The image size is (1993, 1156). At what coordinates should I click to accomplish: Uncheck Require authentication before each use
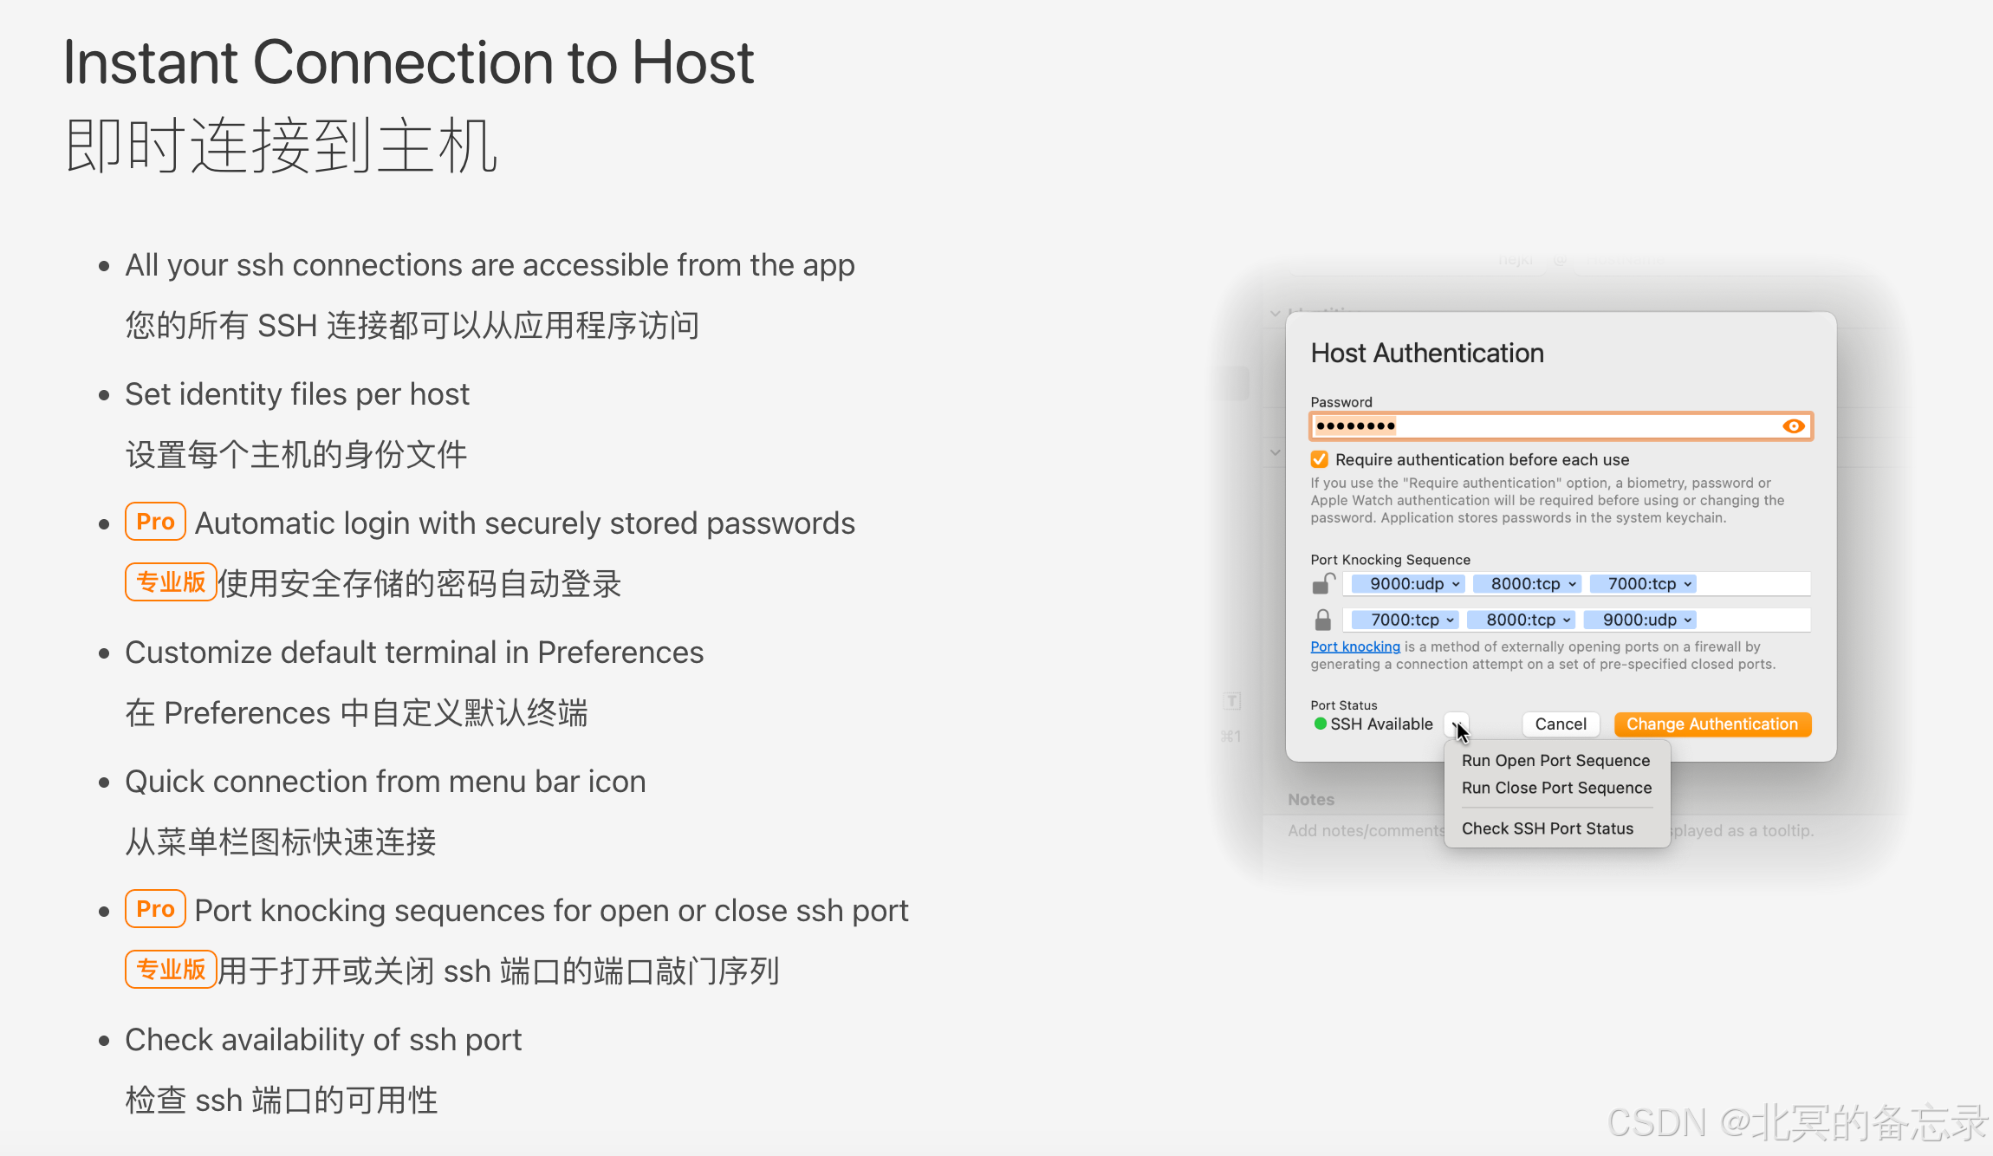1320,459
